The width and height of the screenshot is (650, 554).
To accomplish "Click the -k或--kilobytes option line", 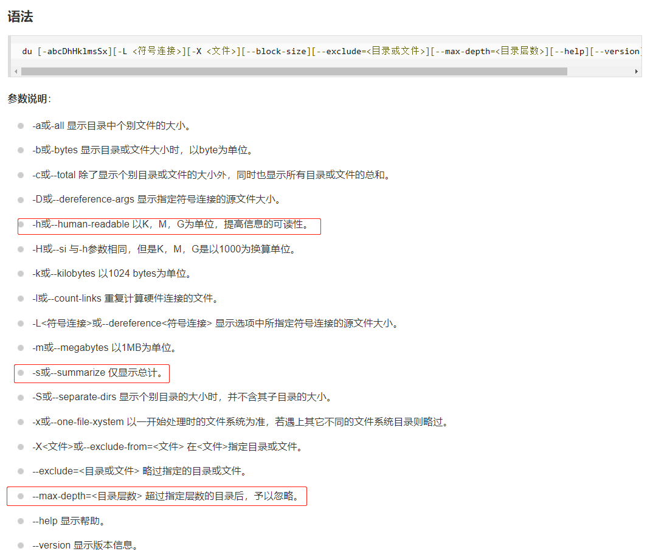I will (112, 274).
